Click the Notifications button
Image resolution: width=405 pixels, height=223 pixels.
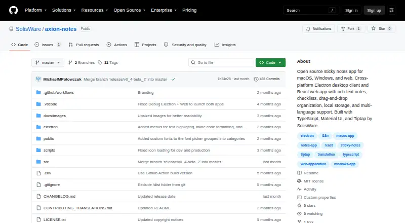pyautogui.click(x=319, y=29)
